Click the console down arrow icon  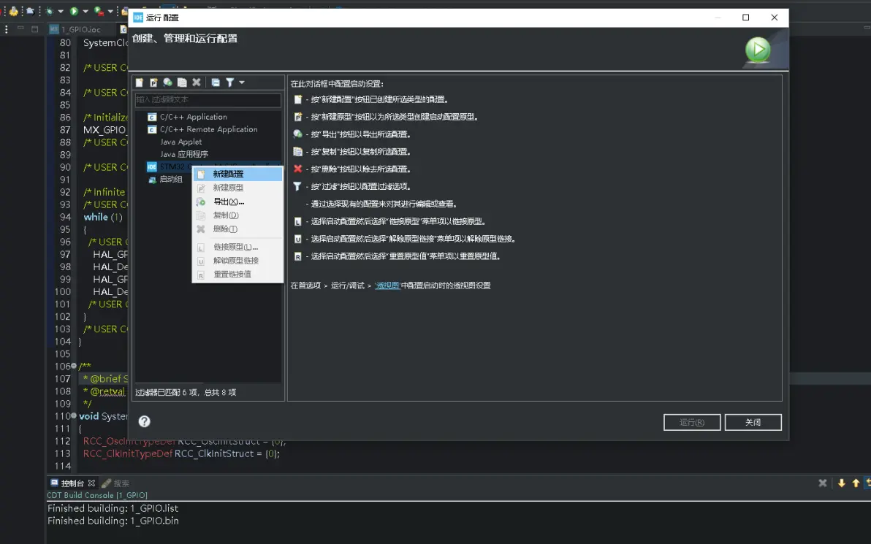click(x=842, y=483)
